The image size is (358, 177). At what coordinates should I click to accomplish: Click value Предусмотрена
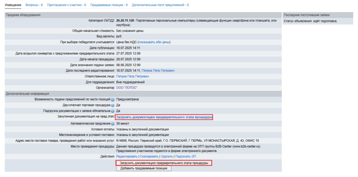(128, 99)
